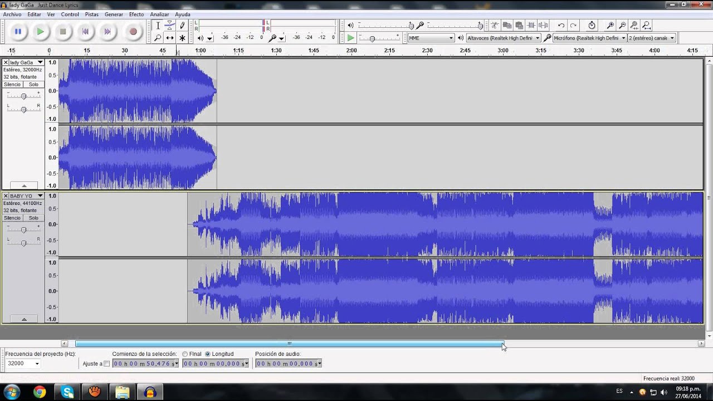This screenshot has height=401, width=713.
Task: Click the Sync-Lock clock icon
Action: 592,25
